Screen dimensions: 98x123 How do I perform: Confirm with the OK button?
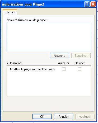tap(42, 117)
